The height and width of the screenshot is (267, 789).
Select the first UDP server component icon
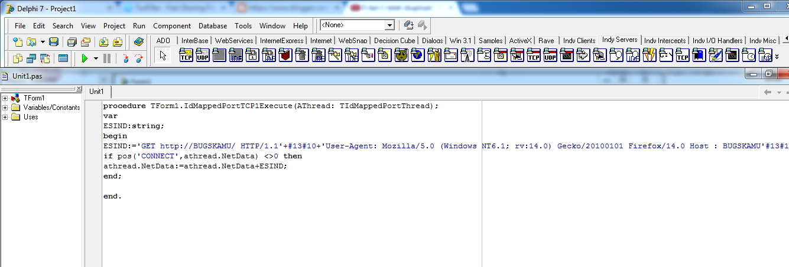pos(203,56)
